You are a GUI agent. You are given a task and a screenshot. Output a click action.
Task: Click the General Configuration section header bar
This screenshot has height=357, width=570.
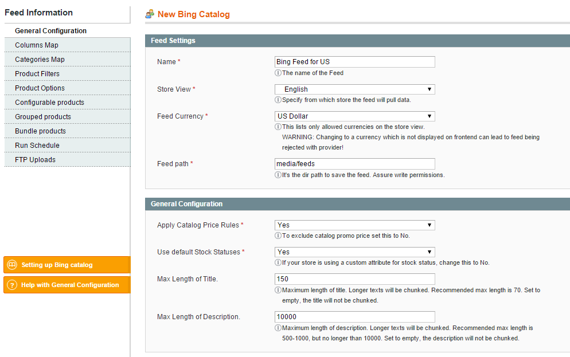(x=357, y=204)
